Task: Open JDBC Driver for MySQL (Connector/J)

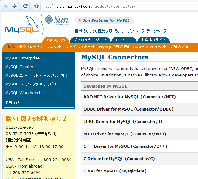Action: pos(123,122)
